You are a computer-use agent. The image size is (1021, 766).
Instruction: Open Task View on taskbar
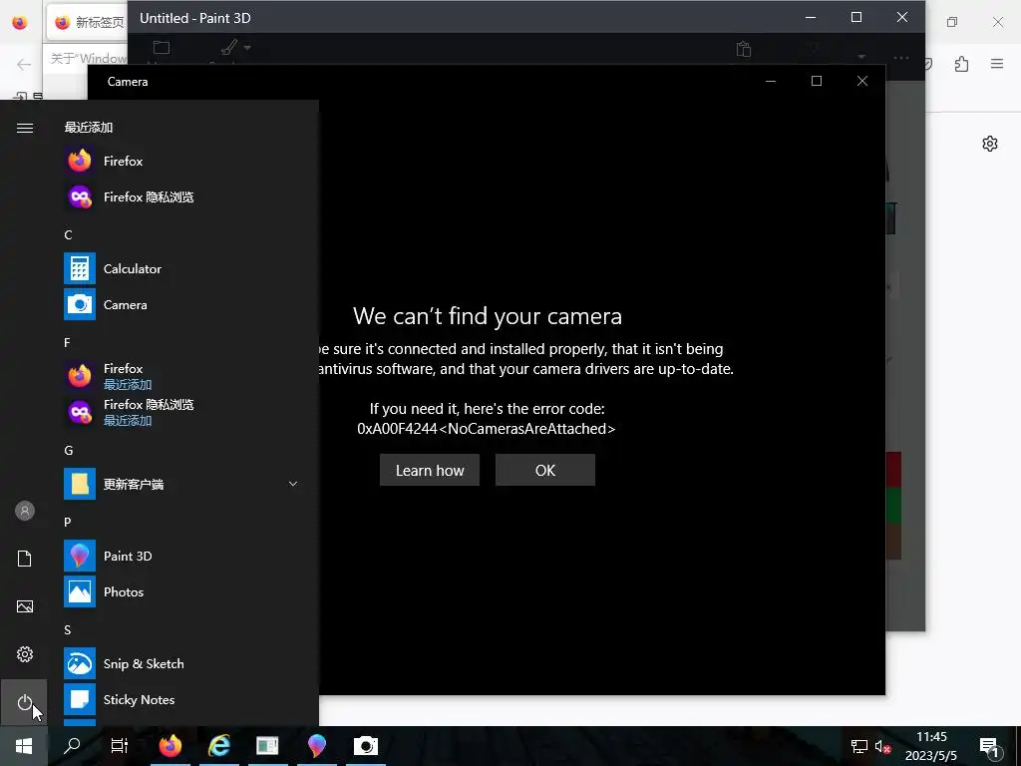120,746
